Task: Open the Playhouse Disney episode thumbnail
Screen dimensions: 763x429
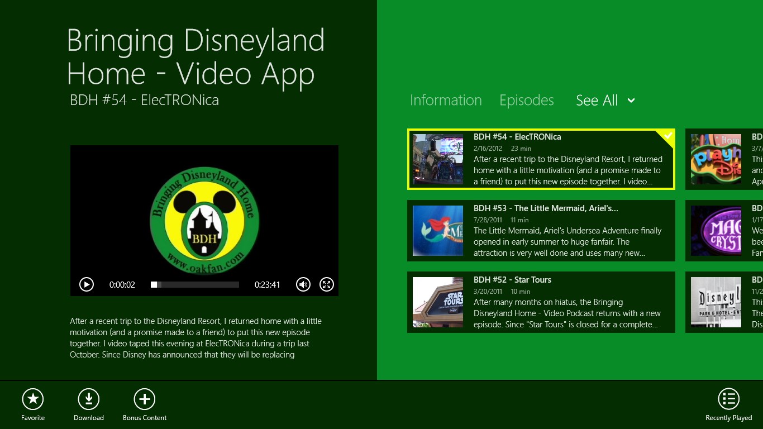Action: click(x=716, y=159)
